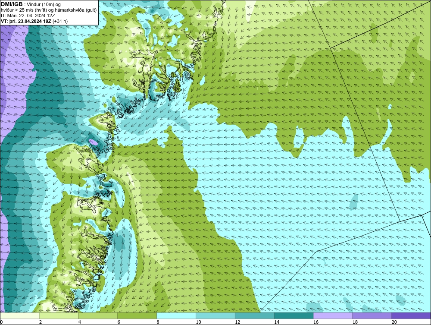Image resolution: width=431 pixels, height=325 pixels.
Task: Click the legend label '18'
Action: (355, 322)
